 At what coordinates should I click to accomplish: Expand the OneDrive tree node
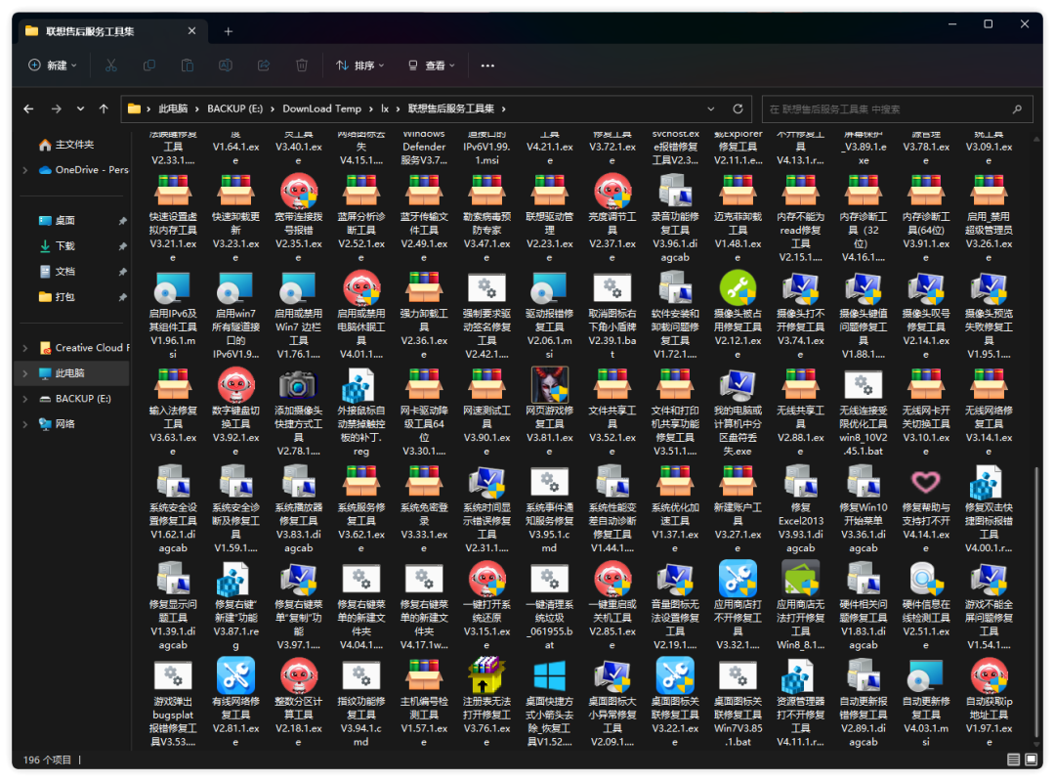25,170
